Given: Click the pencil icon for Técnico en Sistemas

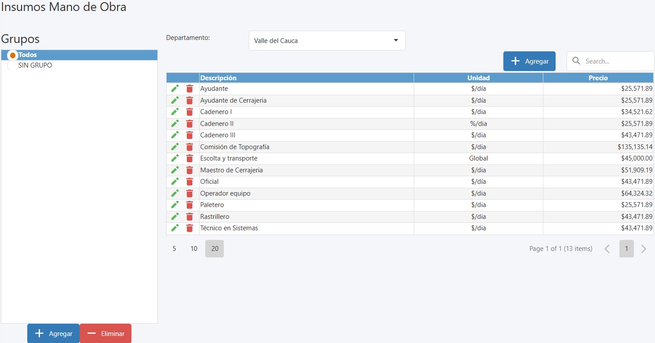Looking at the screenshot, I should point(175,228).
